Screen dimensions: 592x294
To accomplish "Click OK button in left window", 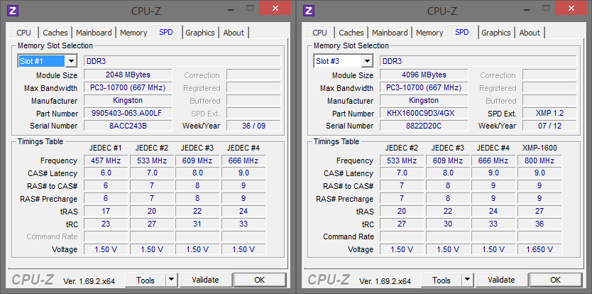I will (x=259, y=280).
